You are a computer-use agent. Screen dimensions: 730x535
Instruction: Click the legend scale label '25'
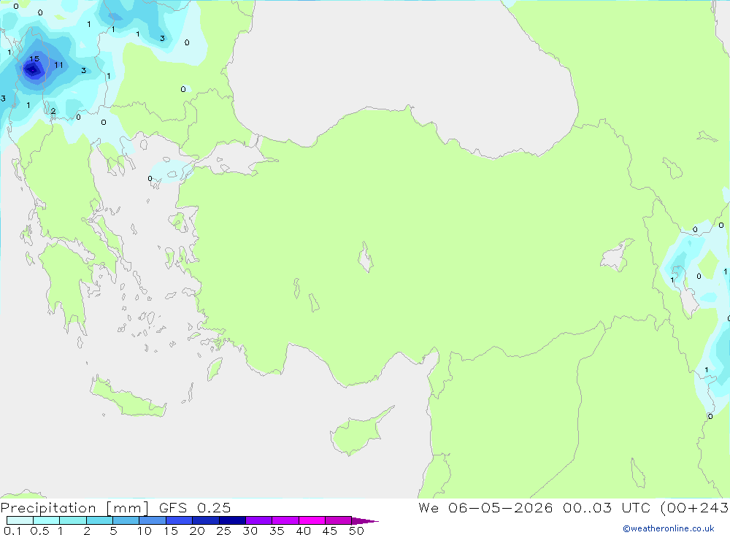click(223, 531)
